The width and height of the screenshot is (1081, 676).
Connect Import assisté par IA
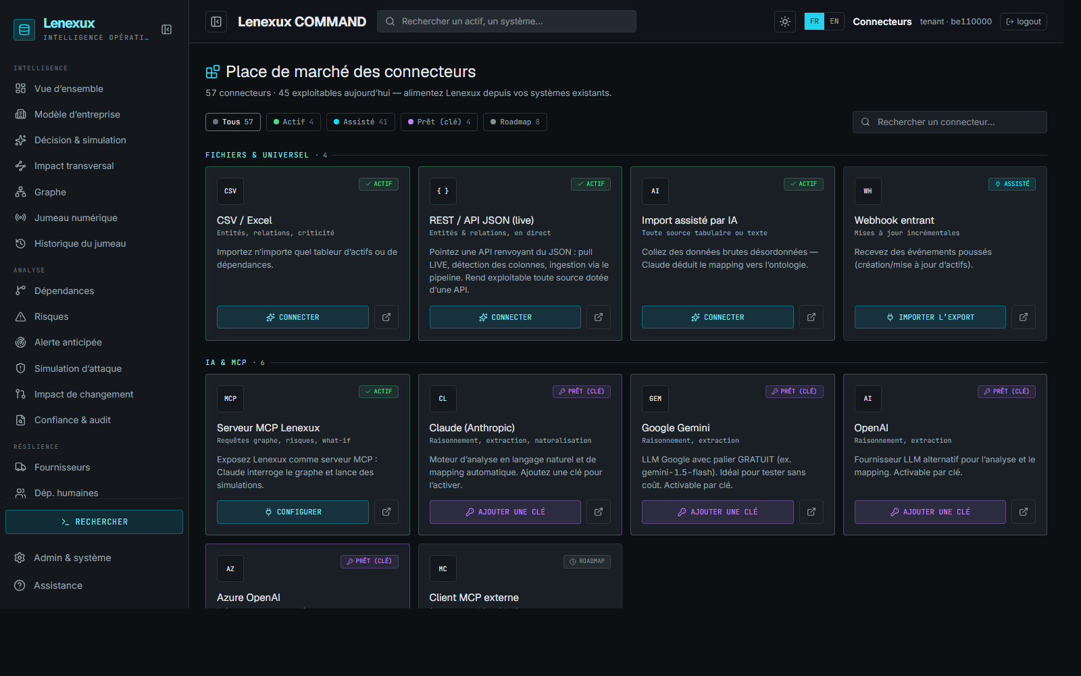point(718,317)
